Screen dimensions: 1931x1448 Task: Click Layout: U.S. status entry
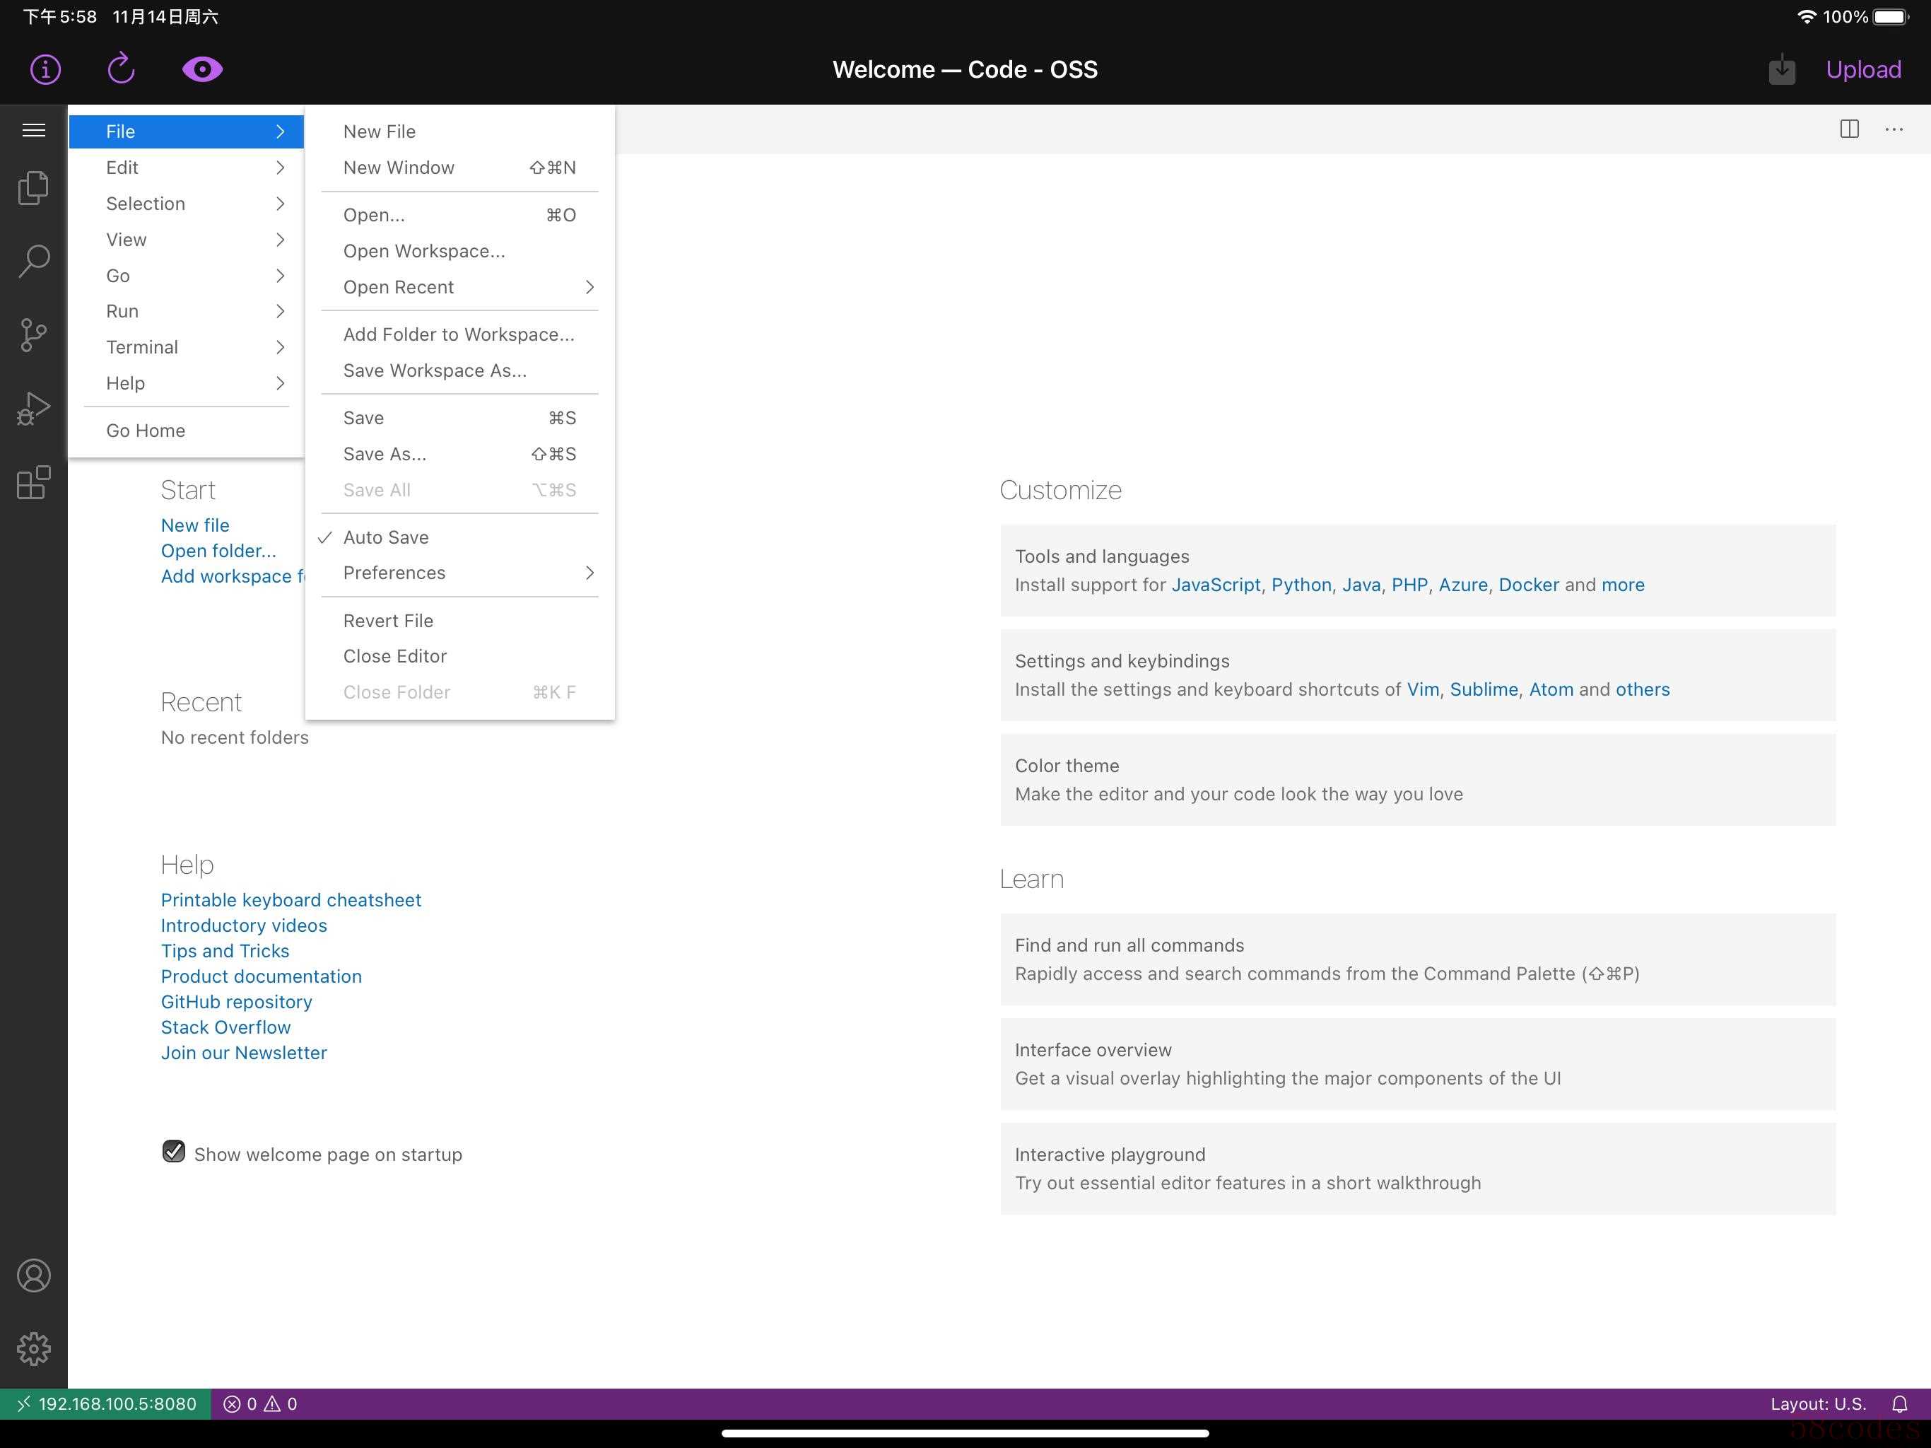(x=1817, y=1403)
